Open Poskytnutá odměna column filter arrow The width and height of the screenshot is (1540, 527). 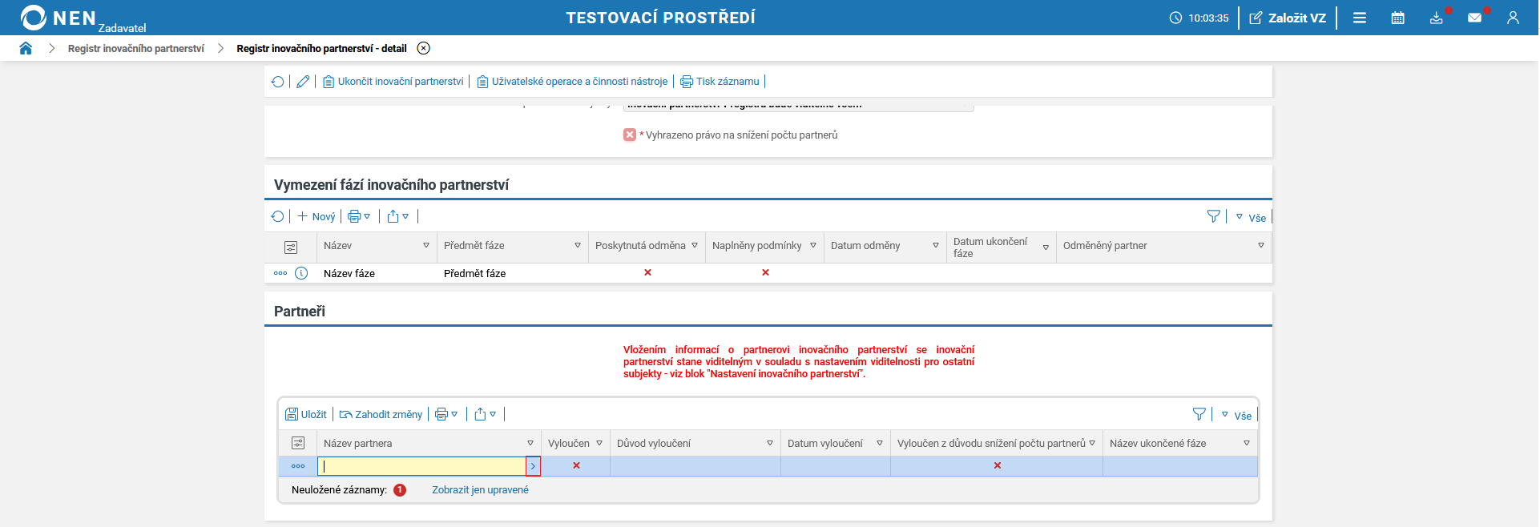click(x=695, y=246)
